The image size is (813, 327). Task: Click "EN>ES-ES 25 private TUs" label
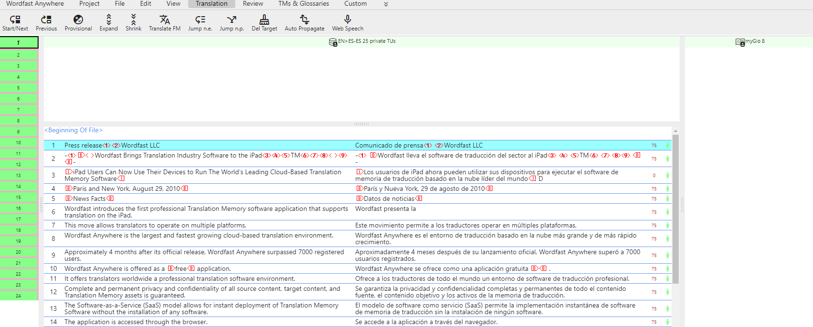367,41
